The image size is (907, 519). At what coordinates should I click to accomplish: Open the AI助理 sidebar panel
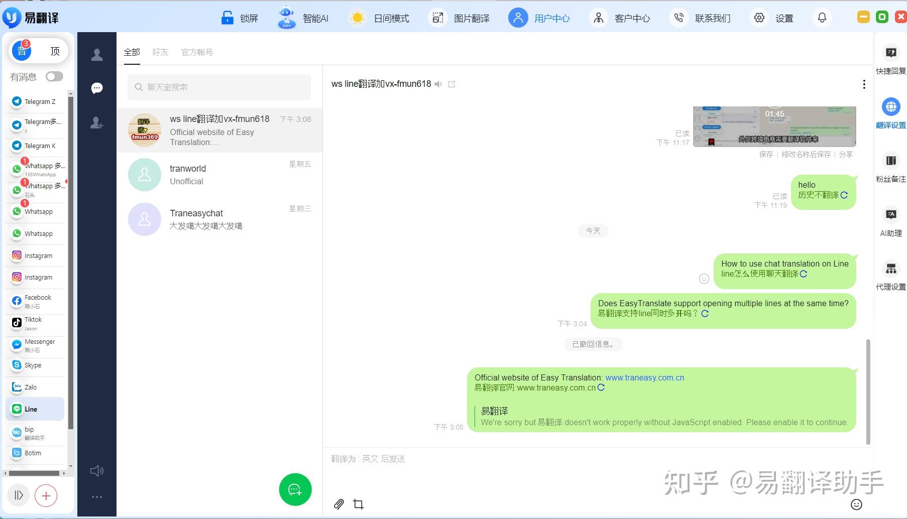point(890,222)
